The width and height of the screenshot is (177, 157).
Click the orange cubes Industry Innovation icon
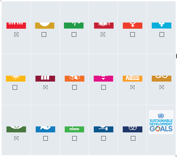[74, 79]
